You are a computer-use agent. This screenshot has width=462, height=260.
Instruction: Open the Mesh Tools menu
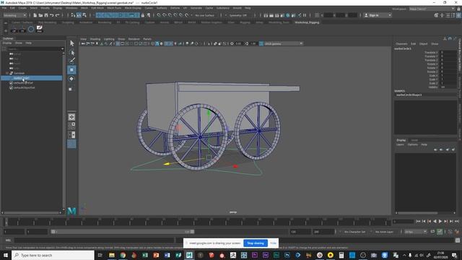click(x=114, y=8)
